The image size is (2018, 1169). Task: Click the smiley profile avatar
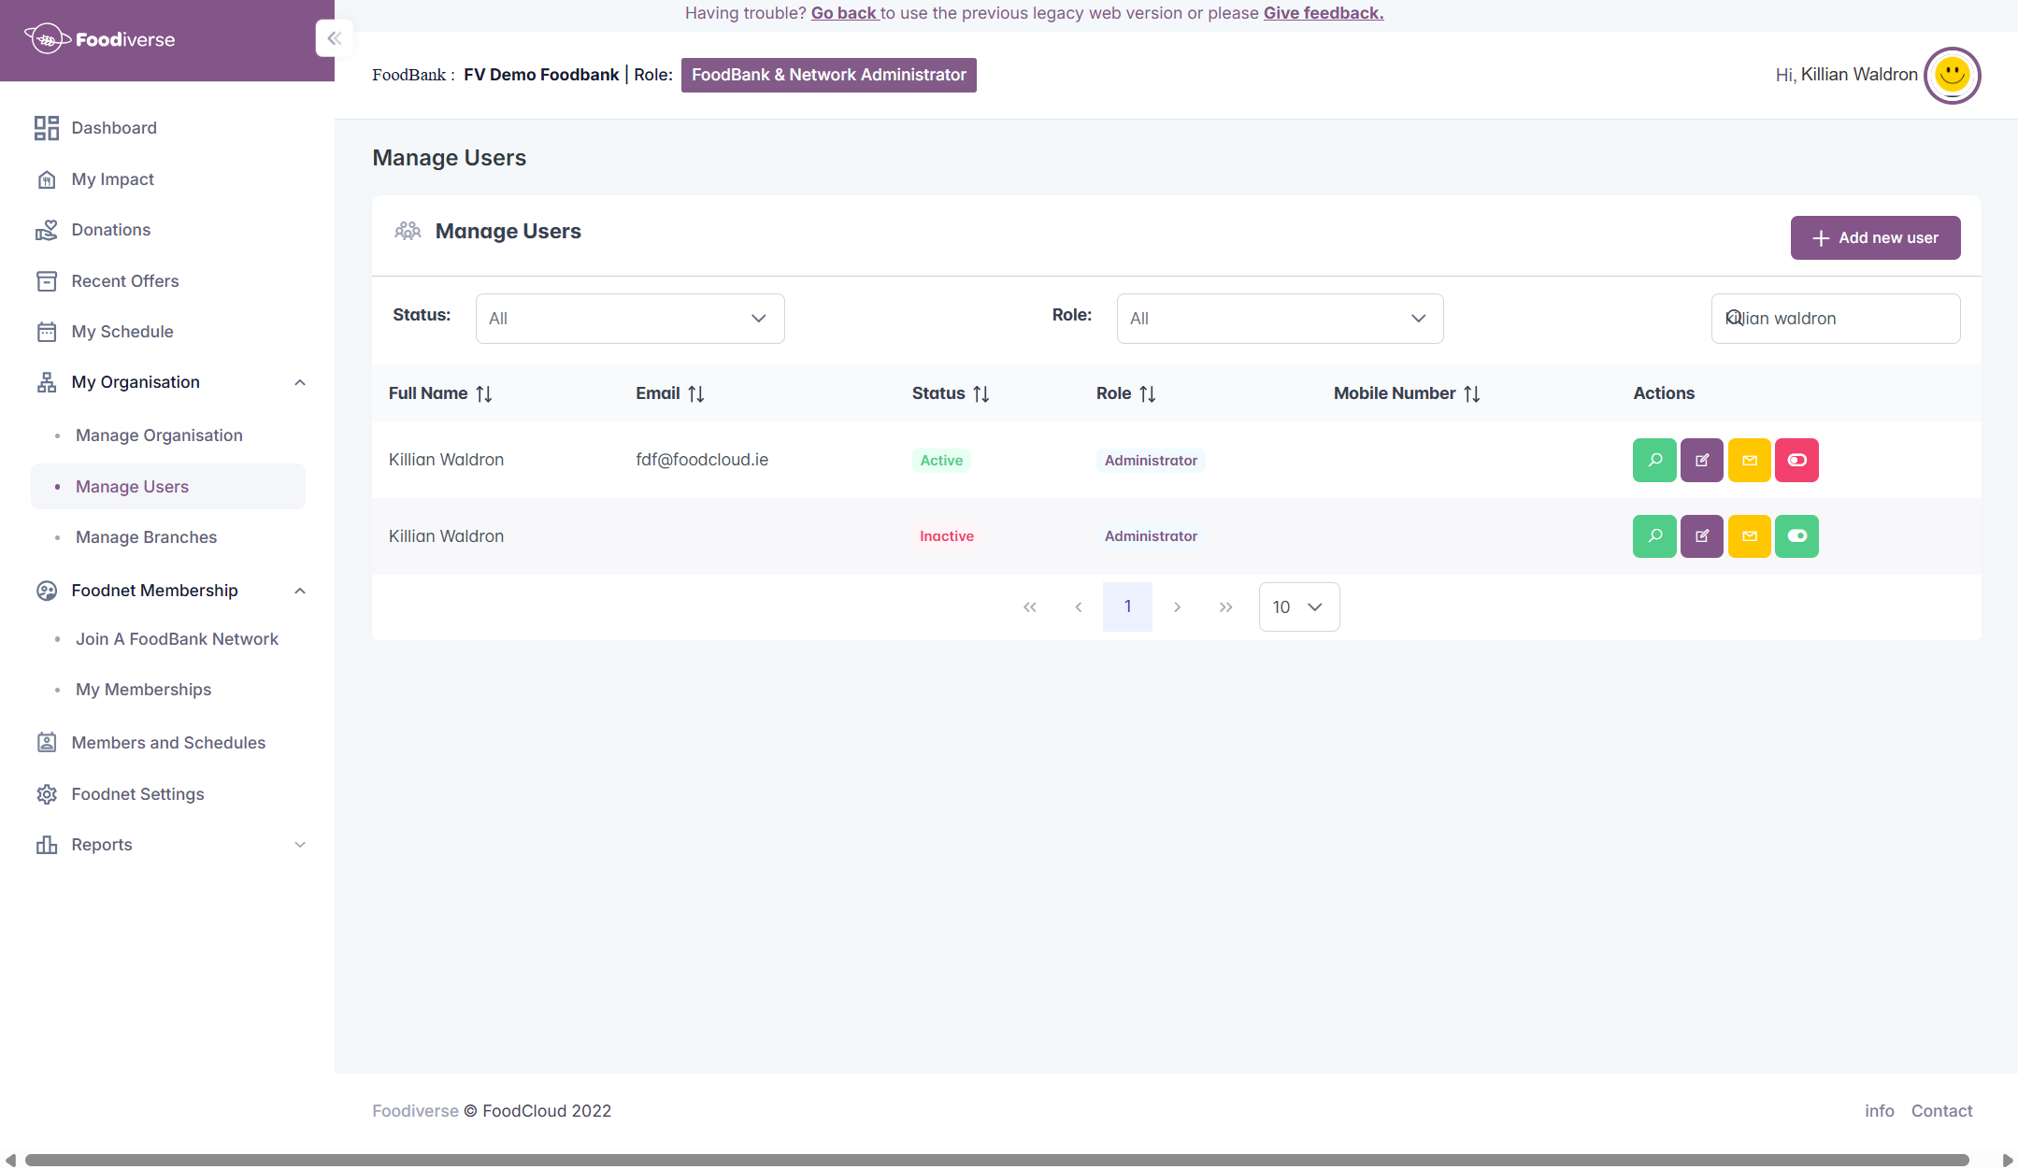1952,75
